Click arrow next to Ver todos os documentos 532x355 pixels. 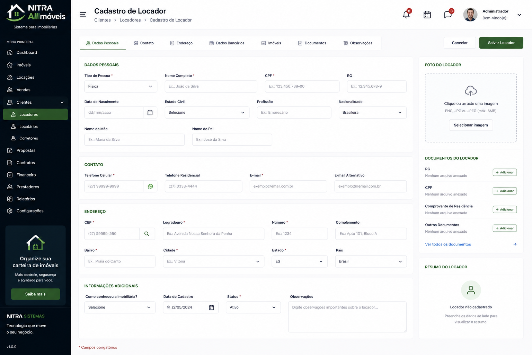pyautogui.click(x=515, y=244)
